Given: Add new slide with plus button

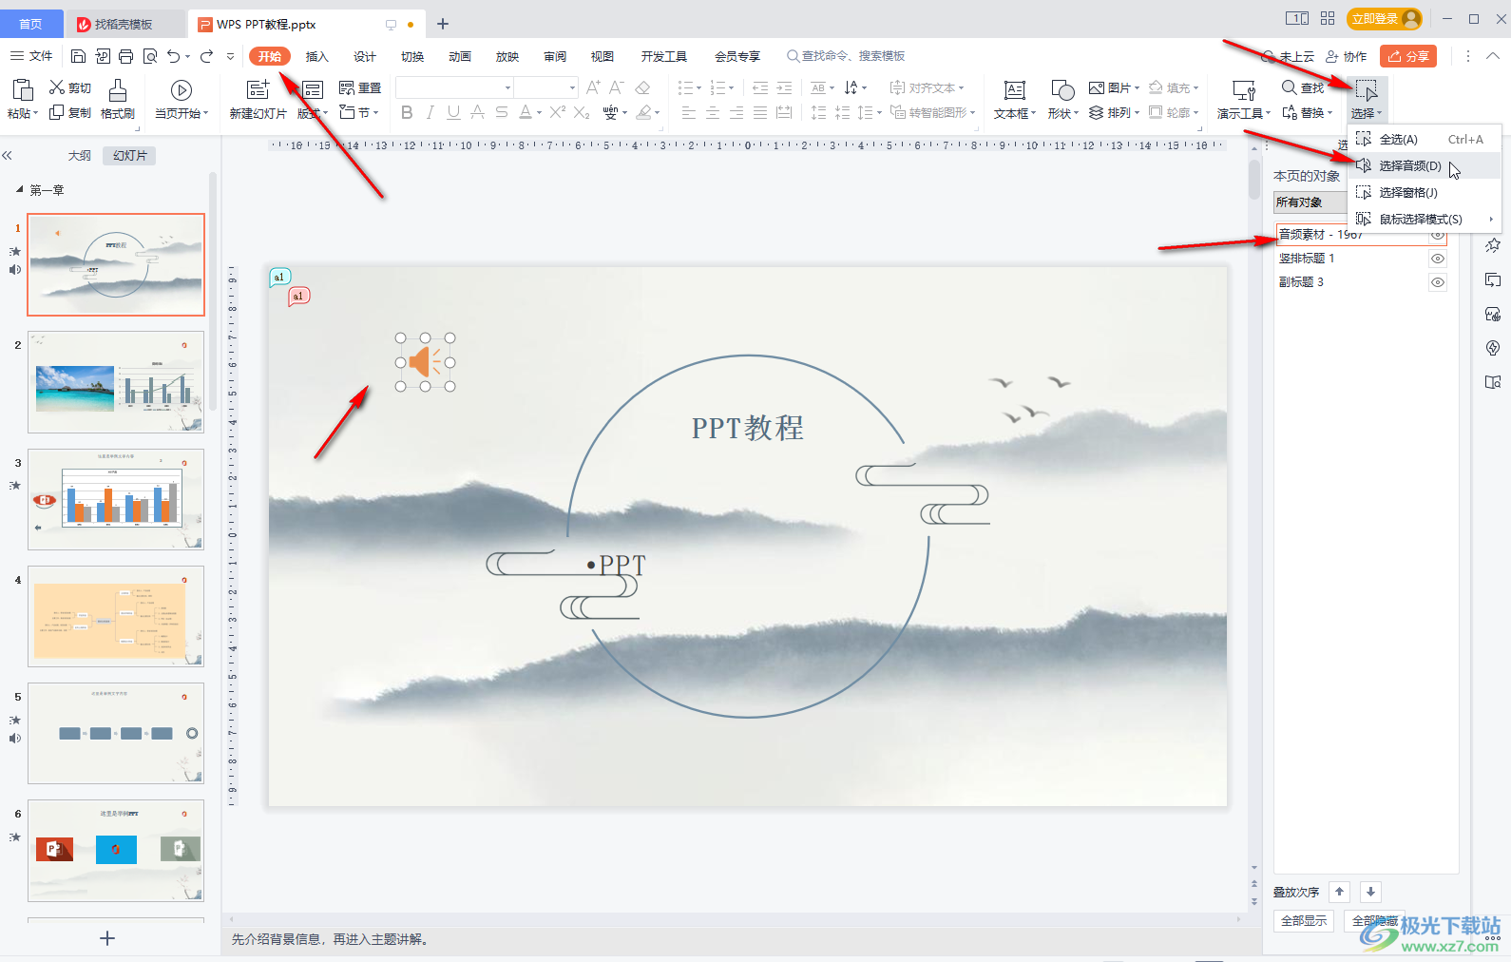Looking at the screenshot, I should [x=107, y=938].
